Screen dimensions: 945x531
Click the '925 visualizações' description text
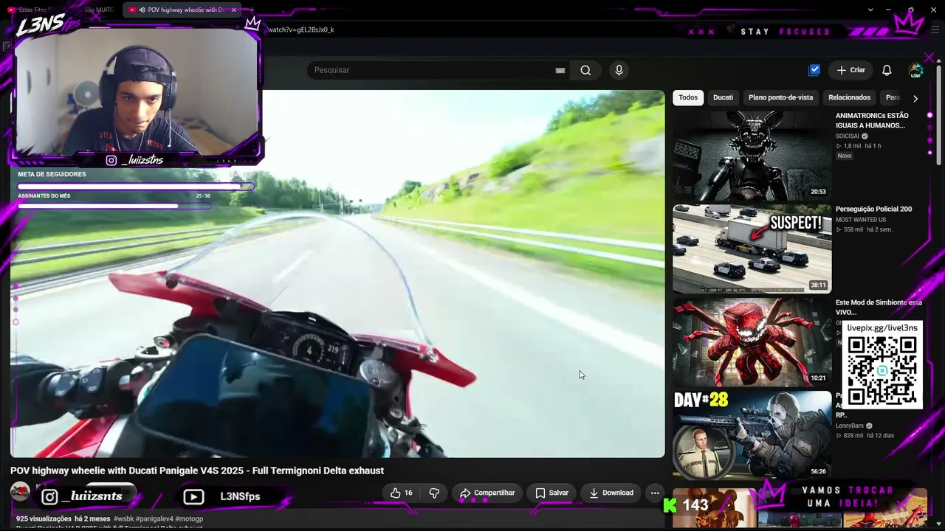pyautogui.click(x=44, y=518)
